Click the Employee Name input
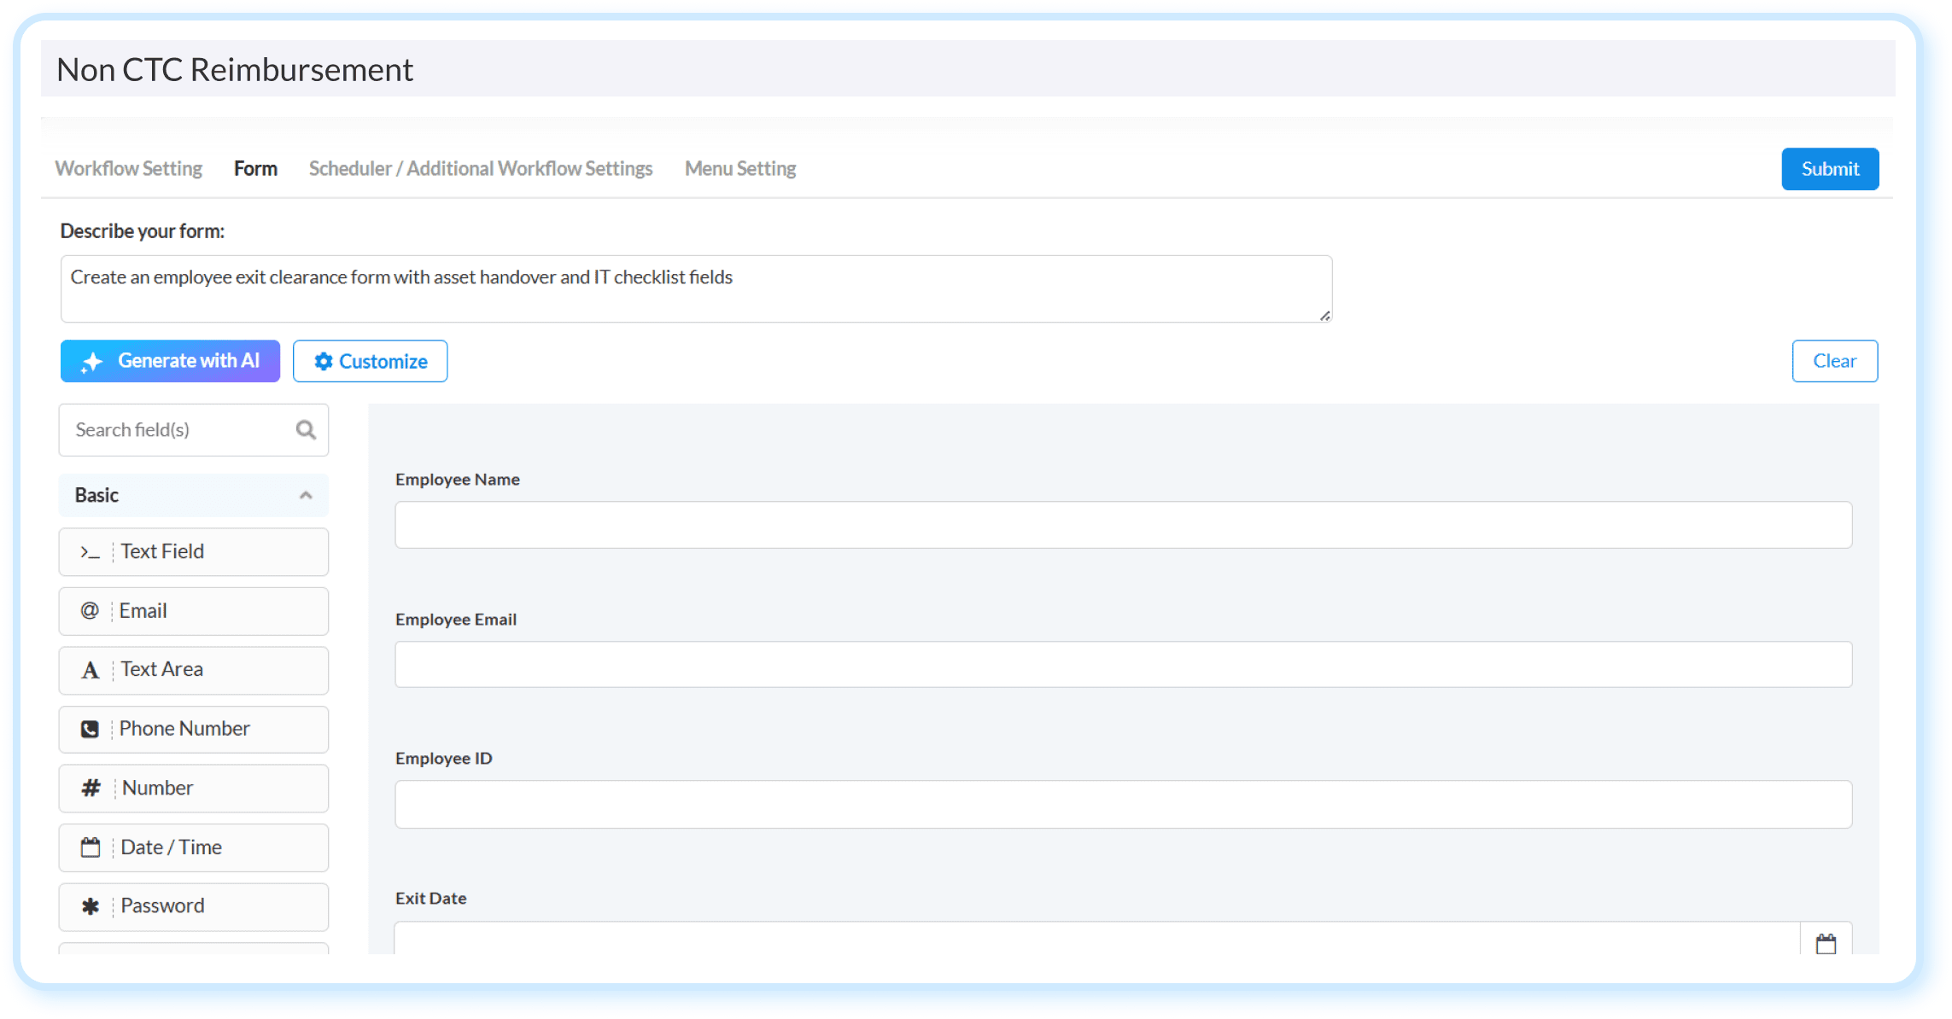 (1123, 525)
